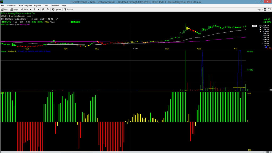Click the AXN Aoxing Pharmaceutical Co title
272x153 pixels.
pyautogui.click(x=18, y=13)
